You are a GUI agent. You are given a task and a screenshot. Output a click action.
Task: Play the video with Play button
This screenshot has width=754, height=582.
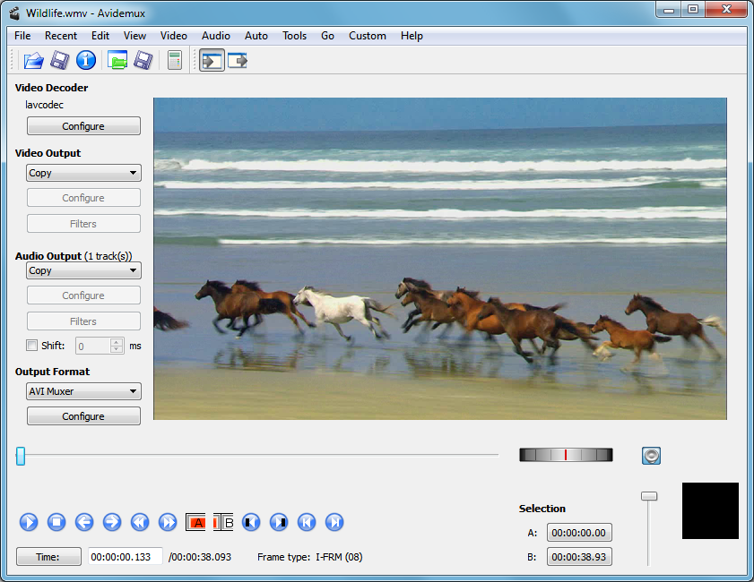click(29, 522)
